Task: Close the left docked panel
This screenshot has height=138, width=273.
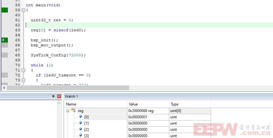Action: 59,96
